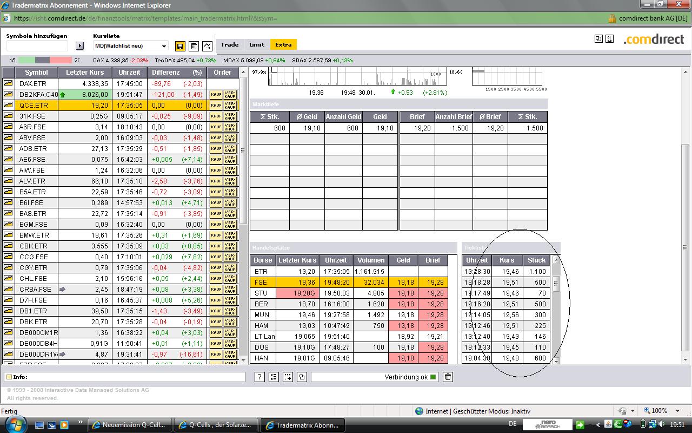This screenshot has width=692, height=433.
Task: Switch to the Trade tab
Action: [x=230, y=45]
